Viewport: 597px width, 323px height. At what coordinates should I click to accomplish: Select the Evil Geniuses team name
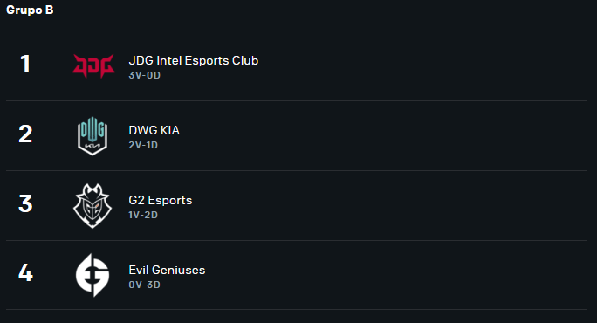(167, 270)
